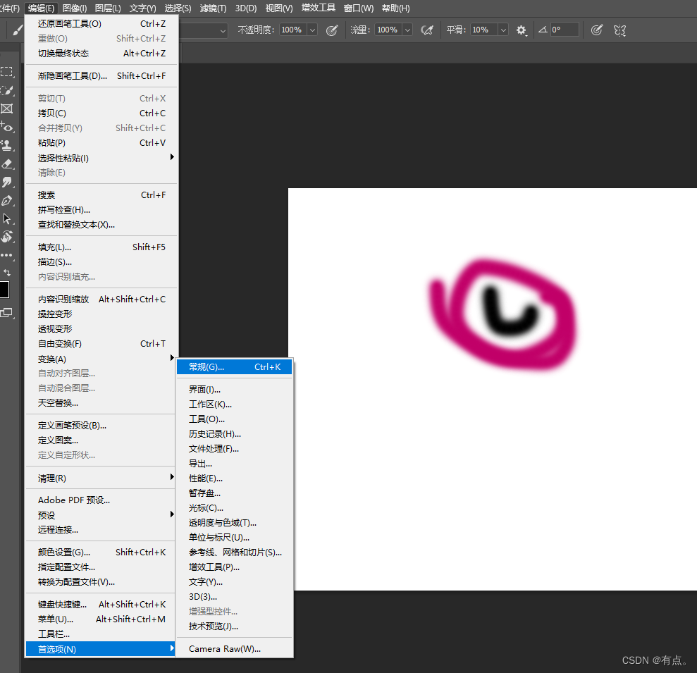
Task: Choose Stroke (描边) command
Action: (101, 262)
